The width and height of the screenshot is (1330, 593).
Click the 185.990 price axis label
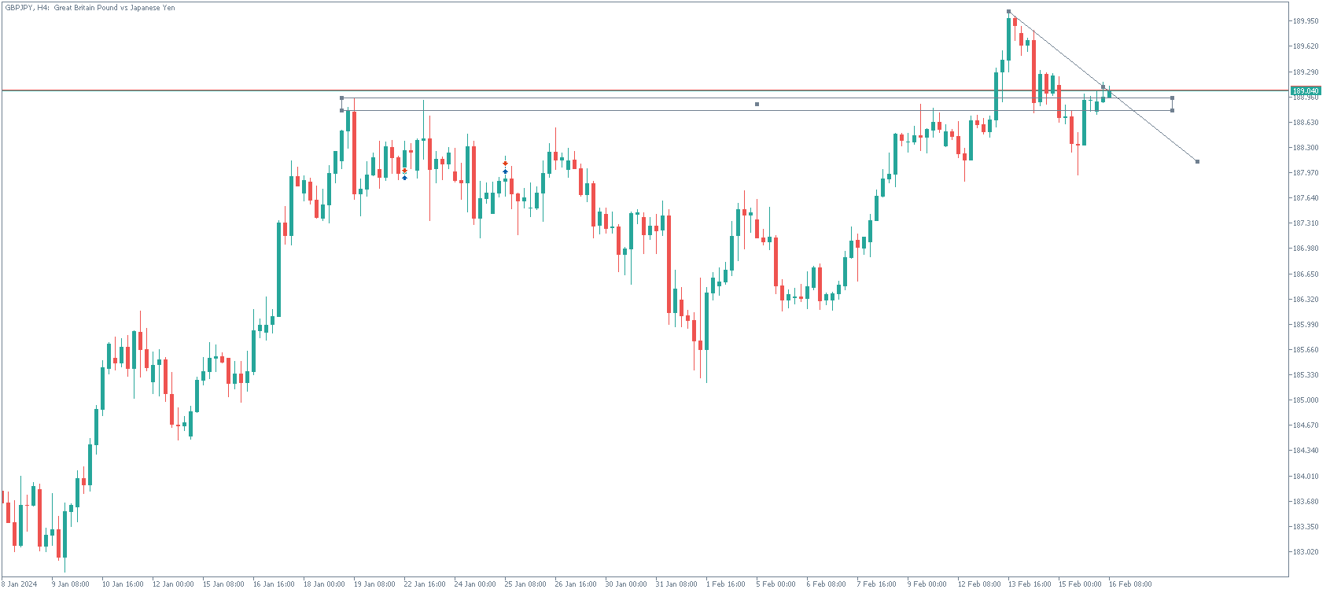[x=1306, y=325]
